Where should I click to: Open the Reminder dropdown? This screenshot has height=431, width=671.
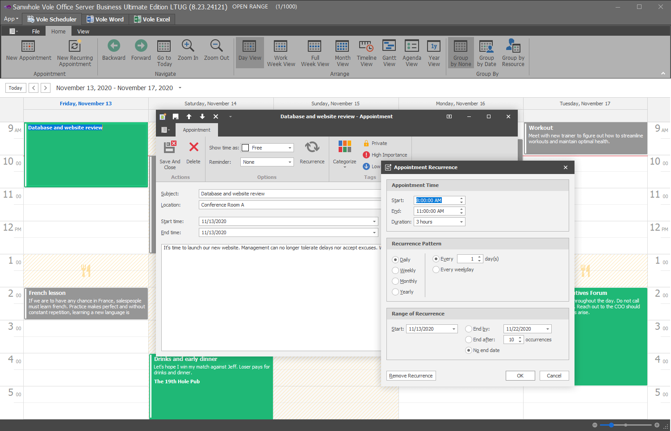tap(290, 162)
